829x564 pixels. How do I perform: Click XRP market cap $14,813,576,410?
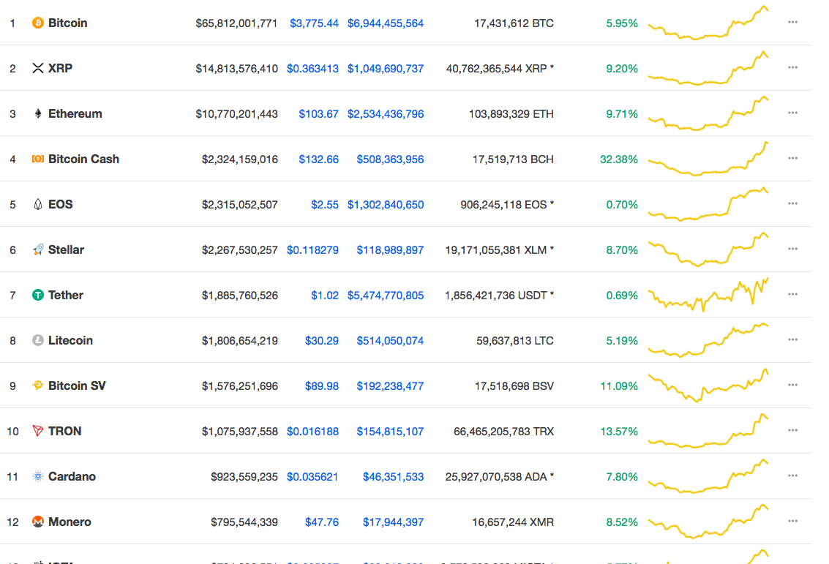[236, 69]
